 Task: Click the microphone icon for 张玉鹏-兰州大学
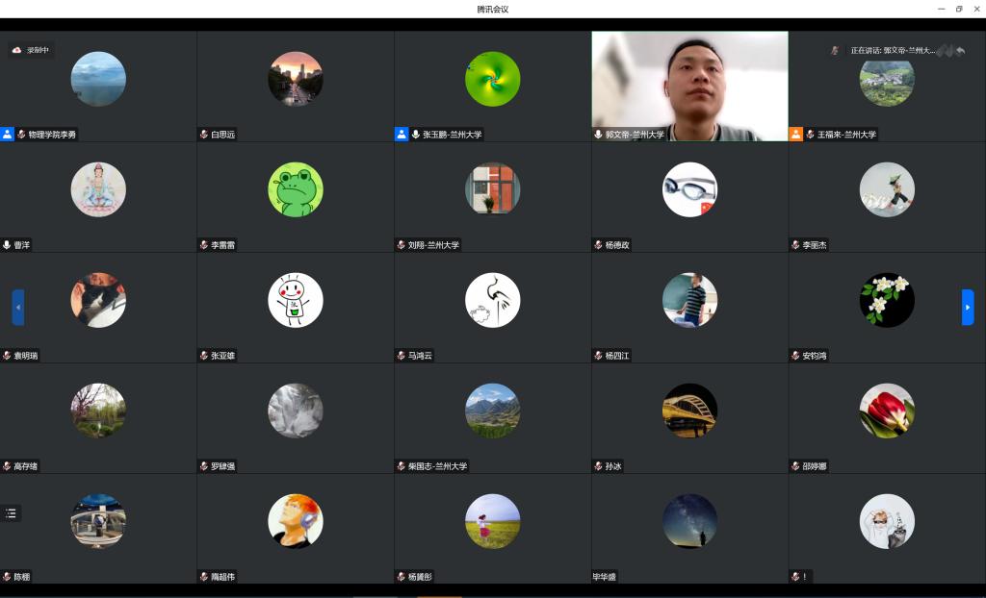pyautogui.click(x=416, y=135)
